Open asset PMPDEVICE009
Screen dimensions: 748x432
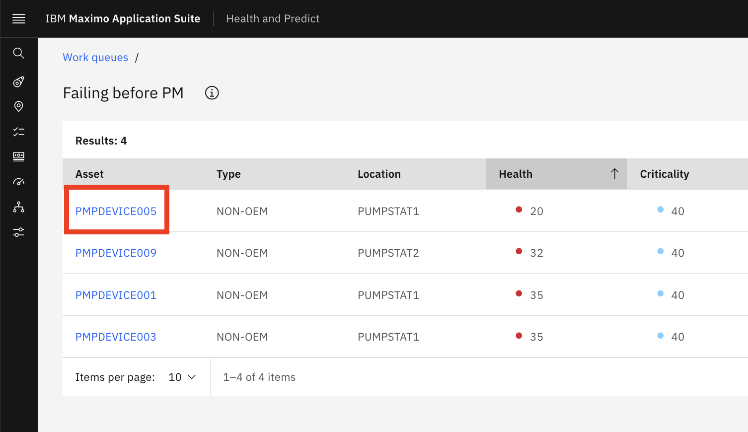point(116,253)
